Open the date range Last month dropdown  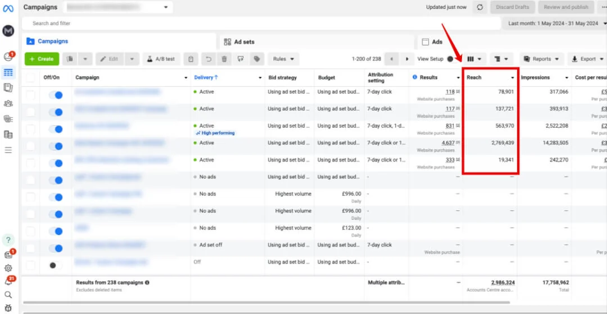click(x=555, y=23)
